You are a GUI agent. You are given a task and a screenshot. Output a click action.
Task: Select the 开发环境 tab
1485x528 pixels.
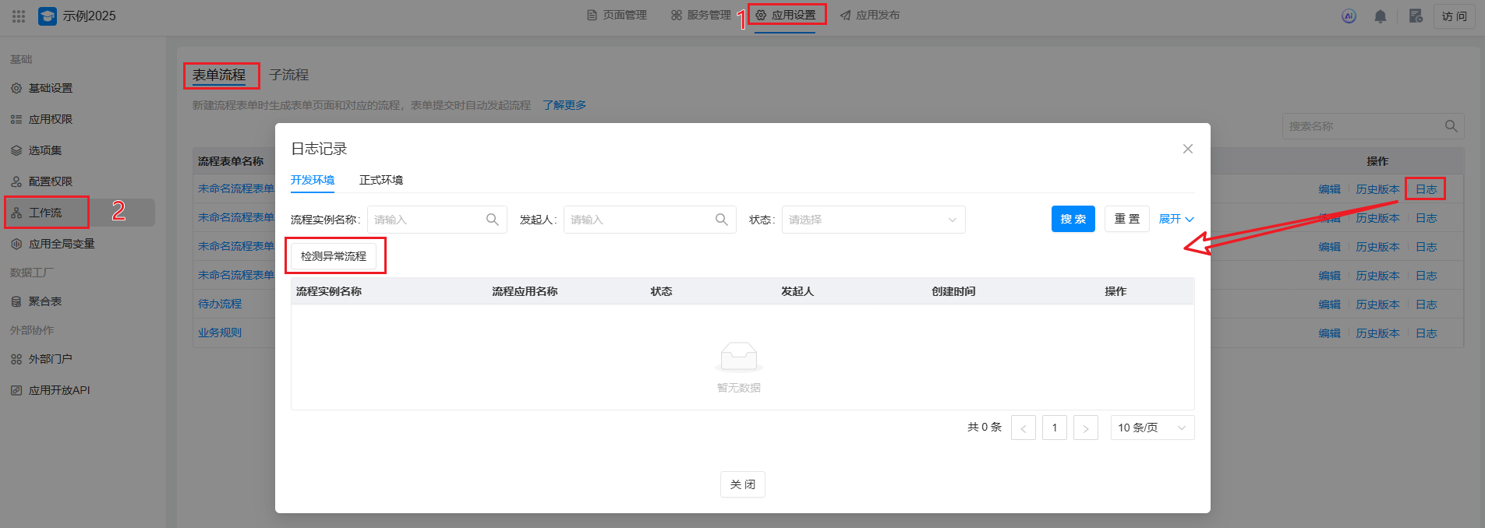[313, 180]
